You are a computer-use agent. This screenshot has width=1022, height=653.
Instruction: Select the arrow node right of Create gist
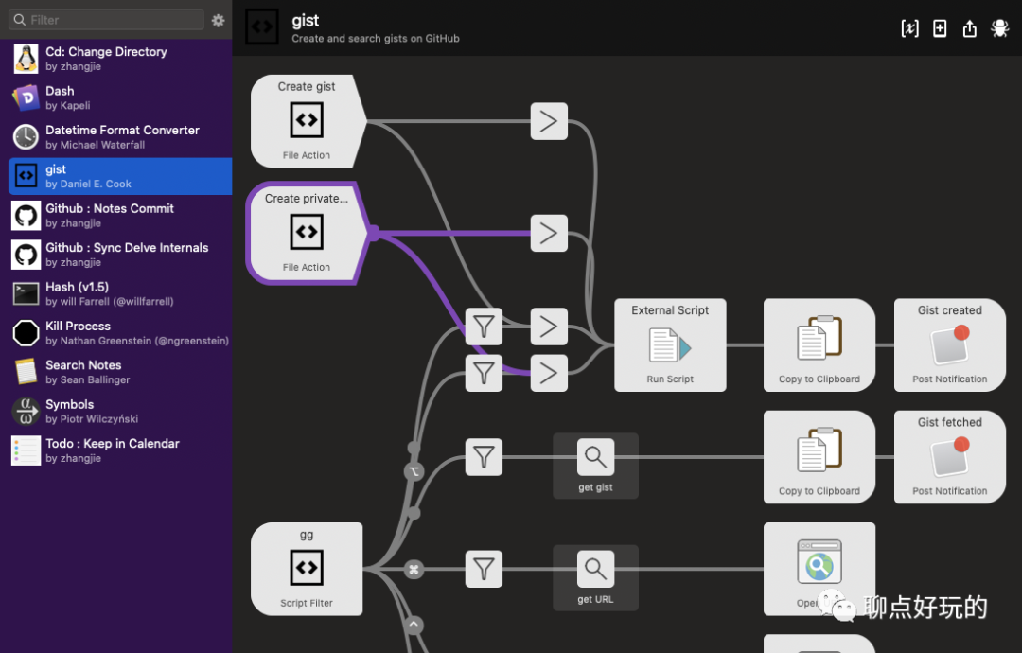(x=549, y=121)
